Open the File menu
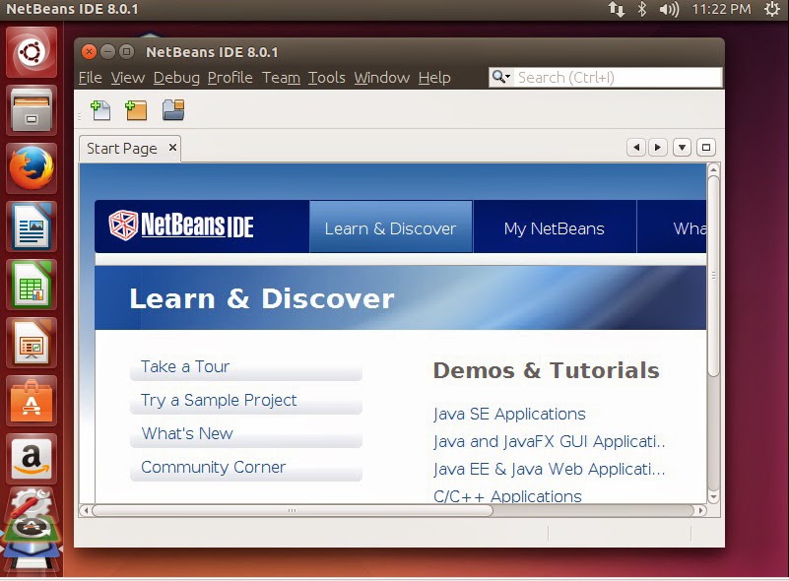 point(90,78)
